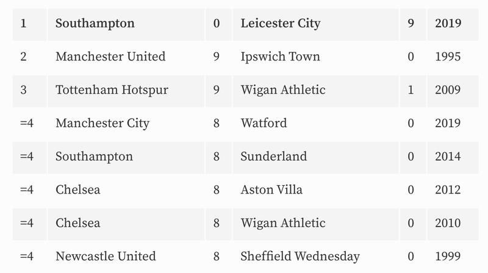
Task: Click the Sunderland cell
Action: (315, 158)
